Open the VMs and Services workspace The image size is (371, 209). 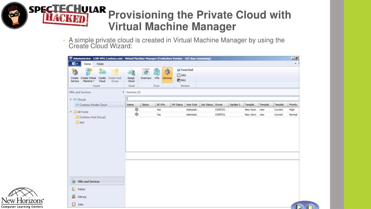97,181
